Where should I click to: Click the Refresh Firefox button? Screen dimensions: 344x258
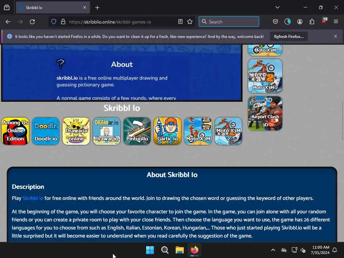[289, 37]
